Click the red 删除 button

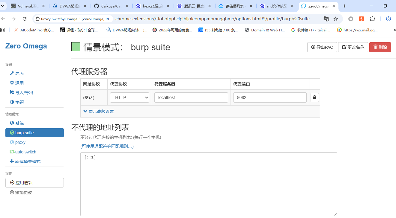(380, 47)
